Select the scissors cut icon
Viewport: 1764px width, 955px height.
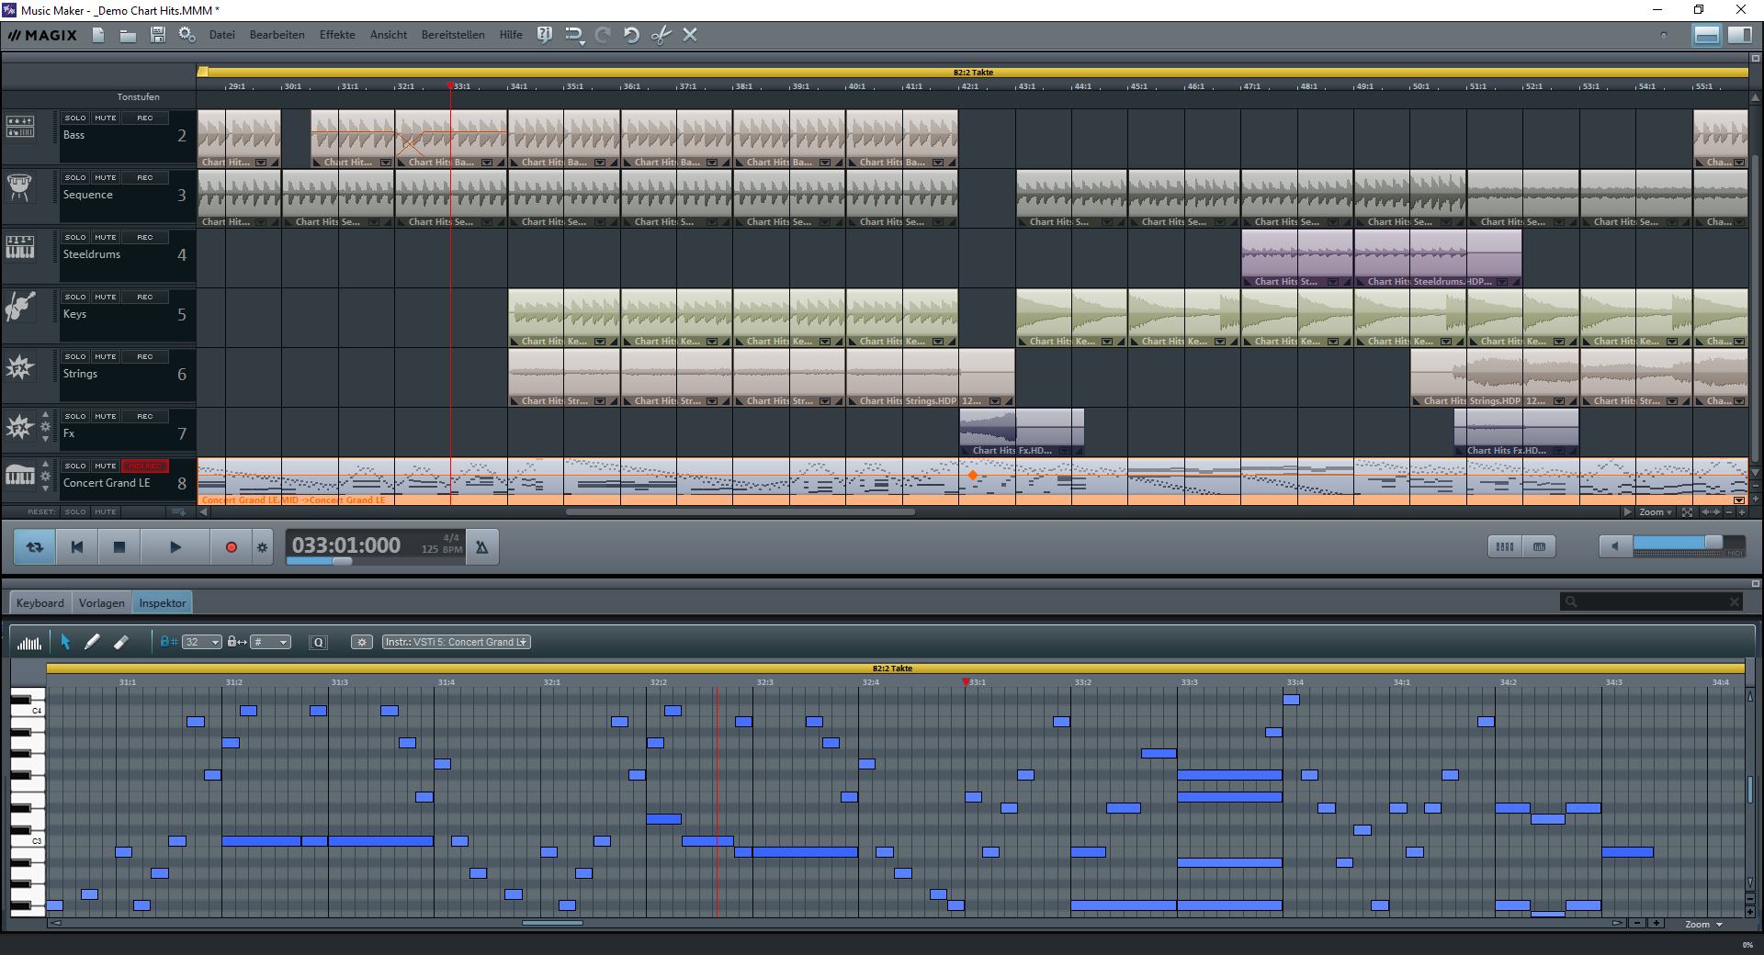661,35
